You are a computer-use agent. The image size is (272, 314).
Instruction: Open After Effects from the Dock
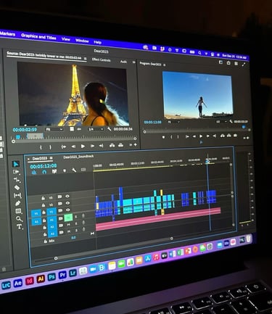[x=18, y=283]
